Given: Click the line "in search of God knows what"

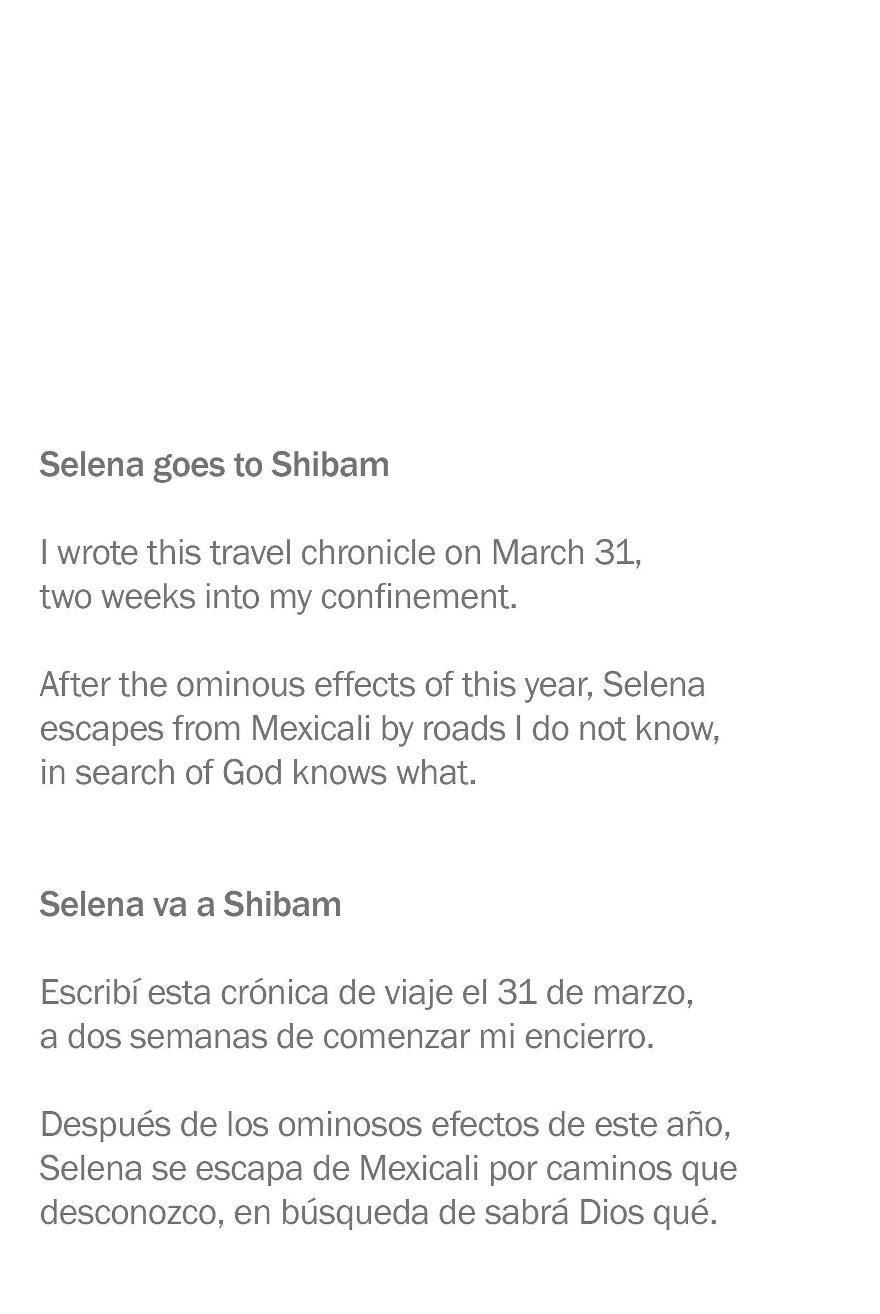Looking at the screenshot, I should pyautogui.click(x=258, y=772).
